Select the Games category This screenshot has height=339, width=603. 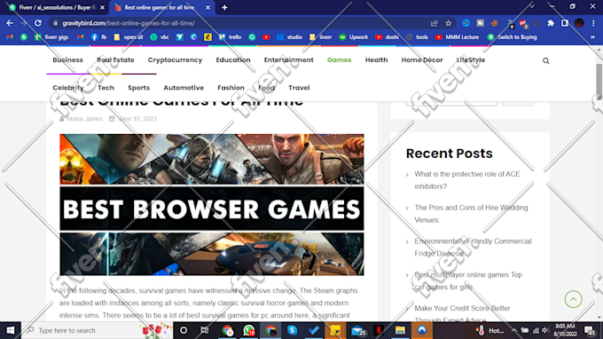click(x=339, y=60)
